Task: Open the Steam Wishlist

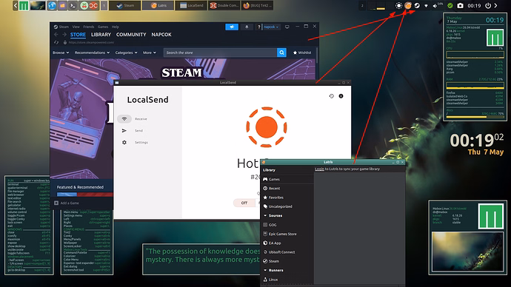Action: click(x=302, y=53)
